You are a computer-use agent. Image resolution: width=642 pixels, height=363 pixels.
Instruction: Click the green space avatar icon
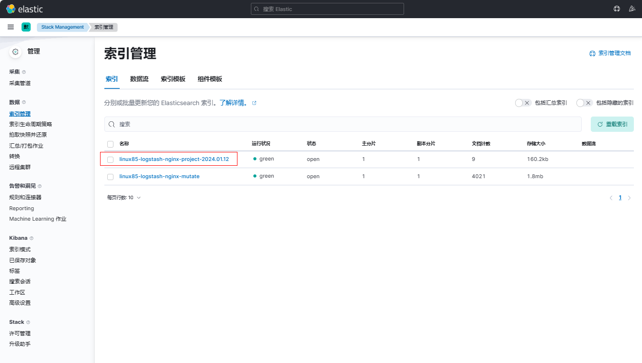point(26,27)
